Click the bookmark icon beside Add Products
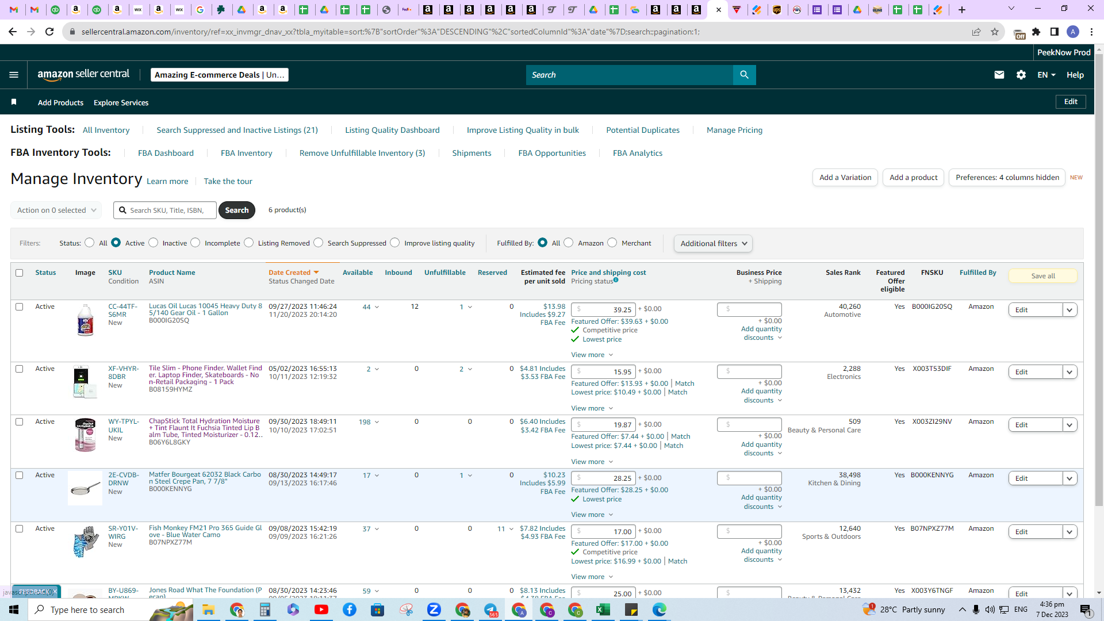 point(14,102)
